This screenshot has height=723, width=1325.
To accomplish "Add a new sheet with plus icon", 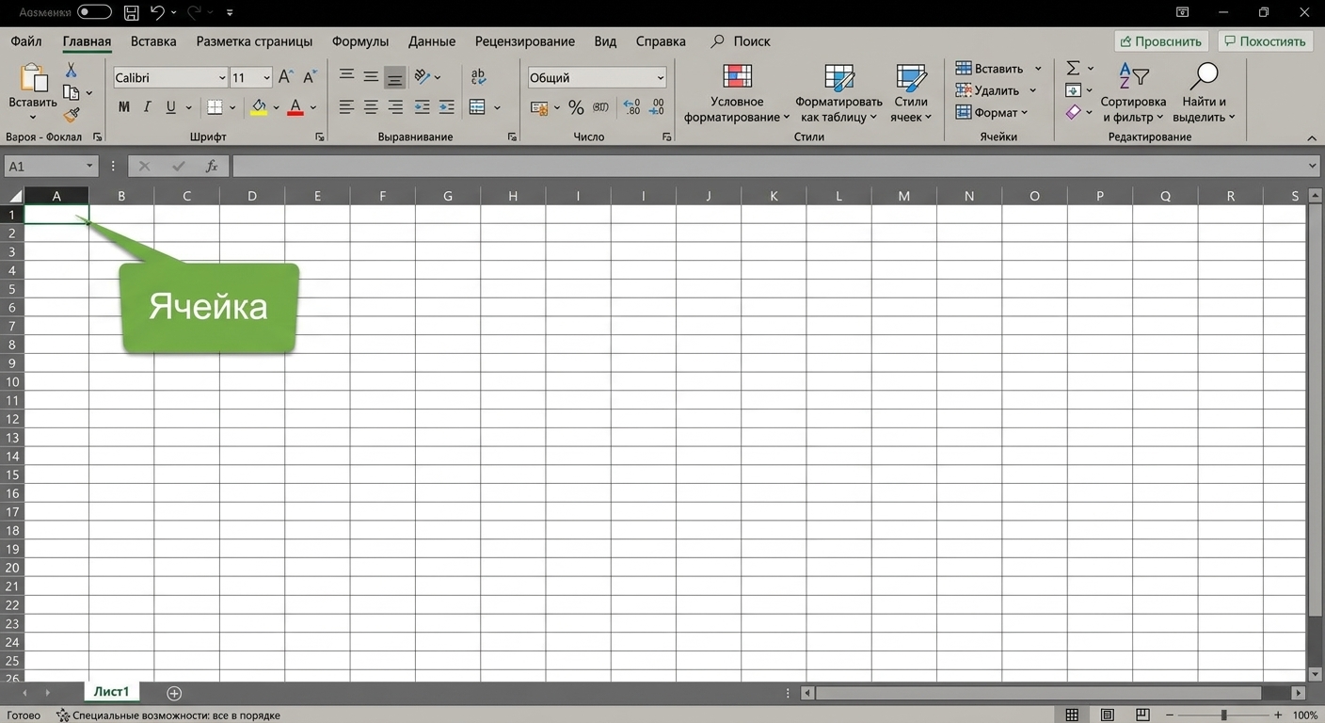I will (174, 693).
